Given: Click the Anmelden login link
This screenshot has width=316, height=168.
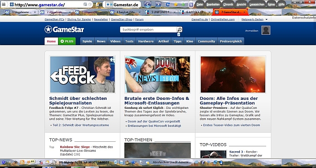Looking at the screenshot, I should [x=252, y=31].
